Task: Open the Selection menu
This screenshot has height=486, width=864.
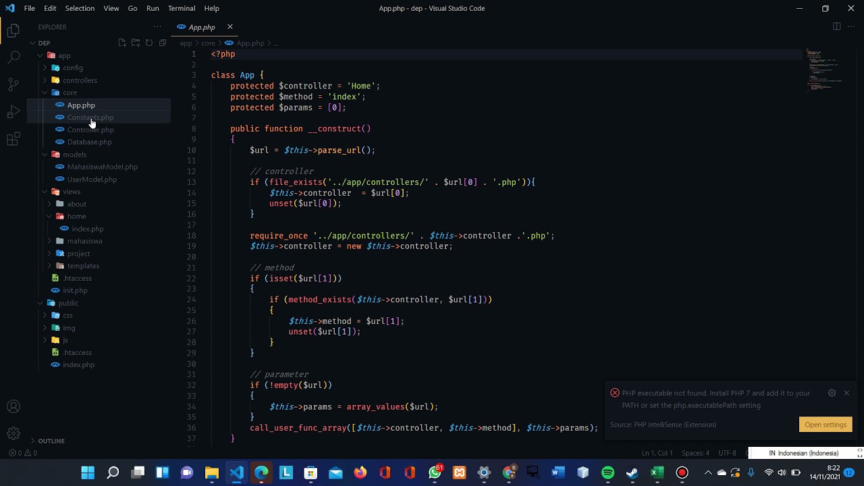Action: click(80, 8)
